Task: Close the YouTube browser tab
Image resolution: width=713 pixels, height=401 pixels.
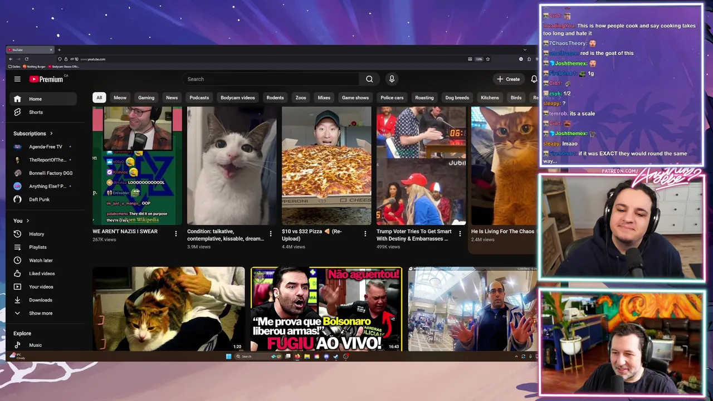Action: coord(51,50)
